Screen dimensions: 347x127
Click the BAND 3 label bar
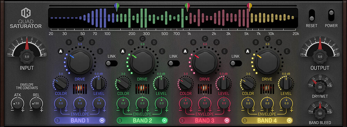pos(205,120)
